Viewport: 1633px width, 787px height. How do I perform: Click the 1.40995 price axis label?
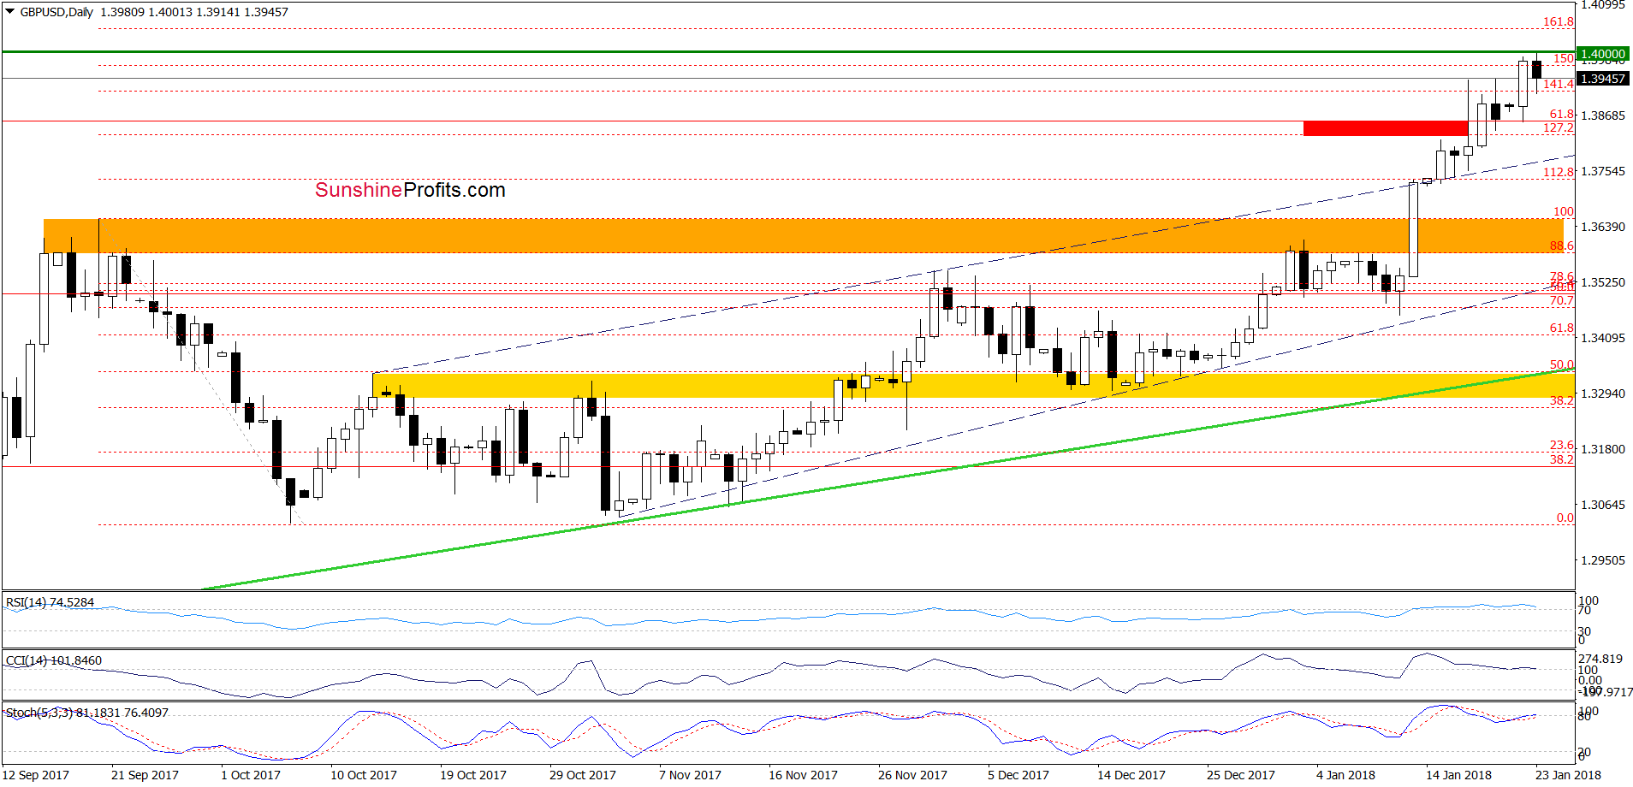tap(1602, 5)
